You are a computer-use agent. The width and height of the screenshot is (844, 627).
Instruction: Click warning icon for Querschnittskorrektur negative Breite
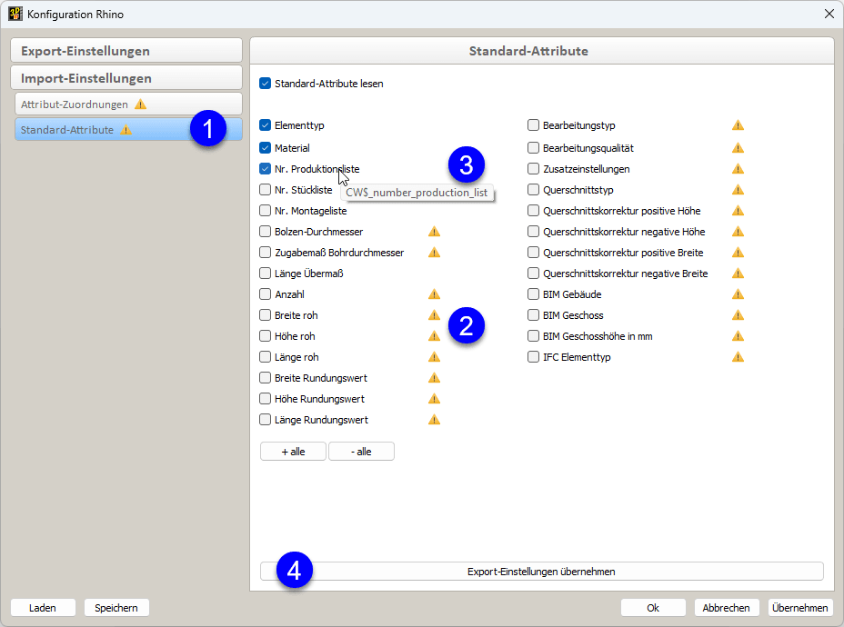[x=738, y=274]
